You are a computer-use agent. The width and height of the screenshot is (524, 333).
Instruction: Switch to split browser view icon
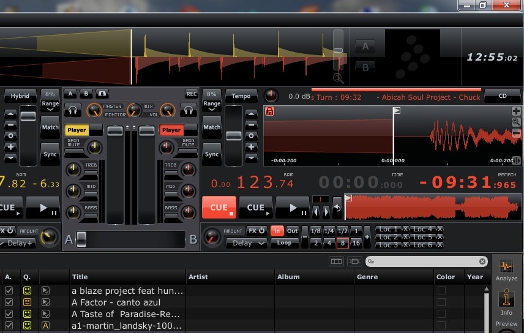tap(354, 261)
